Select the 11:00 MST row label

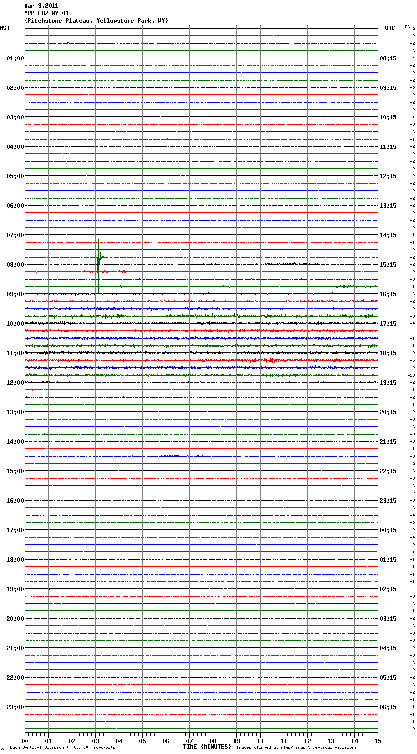pyautogui.click(x=15, y=353)
